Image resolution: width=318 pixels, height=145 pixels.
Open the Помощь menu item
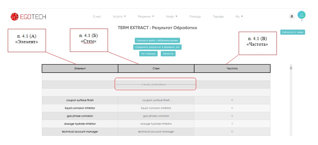click(195, 16)
